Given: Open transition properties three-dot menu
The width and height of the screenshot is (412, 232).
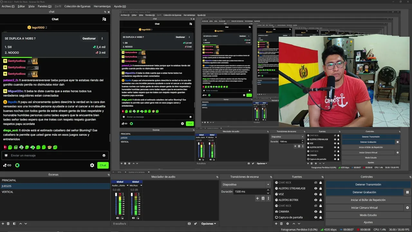Looking at the screenshot, I should pos(268,198).
